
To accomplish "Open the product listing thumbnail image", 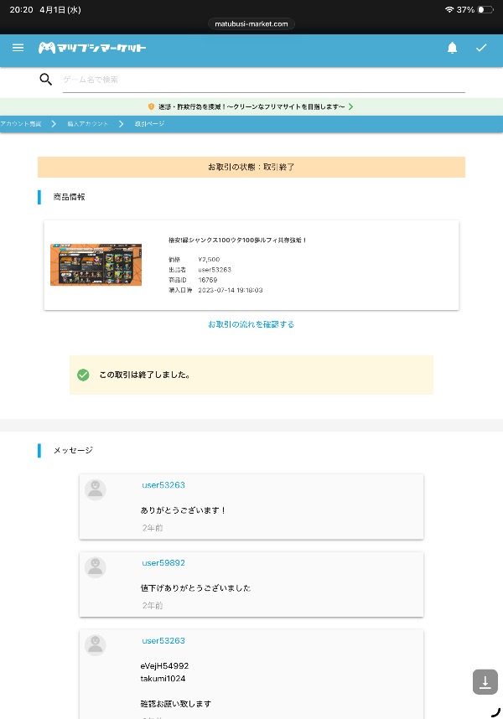I will click(x=96, y=265).
